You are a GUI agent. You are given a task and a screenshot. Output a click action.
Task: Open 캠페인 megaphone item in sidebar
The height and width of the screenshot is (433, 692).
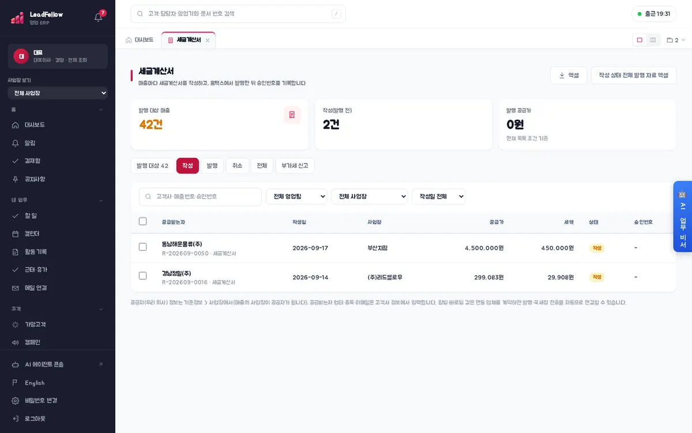[x=58, y=342]
